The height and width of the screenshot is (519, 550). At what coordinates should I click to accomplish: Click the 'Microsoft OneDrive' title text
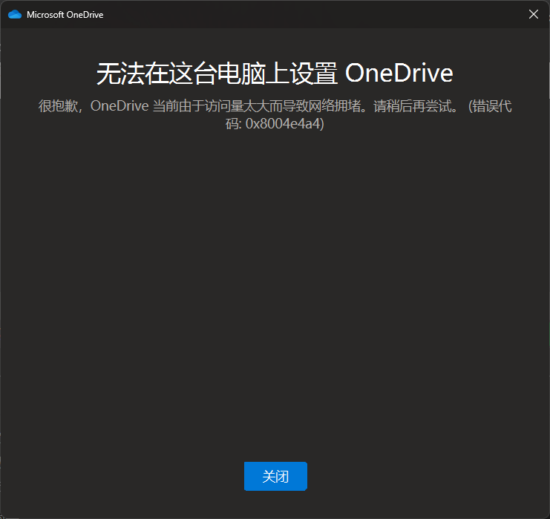coord(65,15)
